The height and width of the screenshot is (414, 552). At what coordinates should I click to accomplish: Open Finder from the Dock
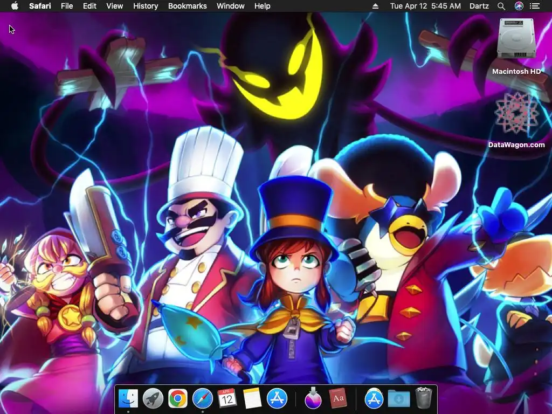(128, 398)
